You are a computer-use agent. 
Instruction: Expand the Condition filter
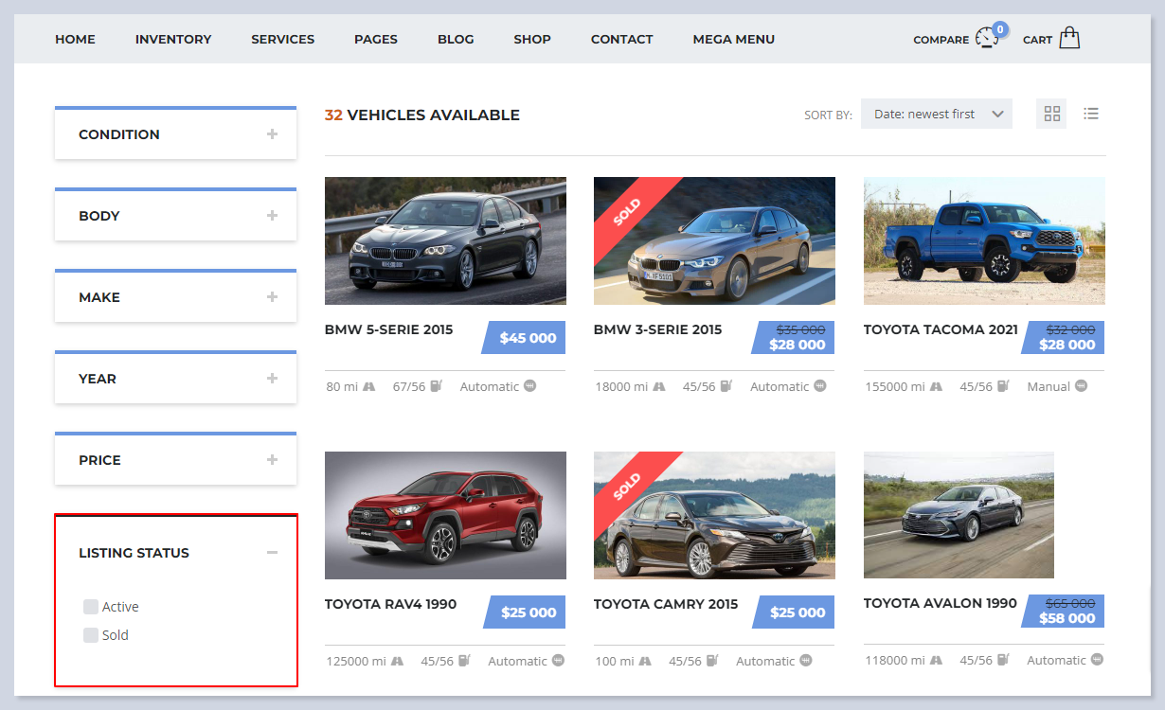(272, 134)
